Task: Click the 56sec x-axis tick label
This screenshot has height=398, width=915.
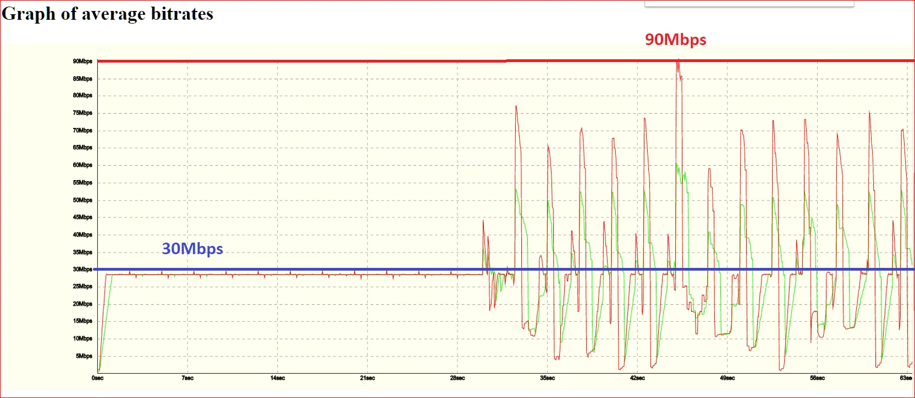Action: tap(817, 378)
